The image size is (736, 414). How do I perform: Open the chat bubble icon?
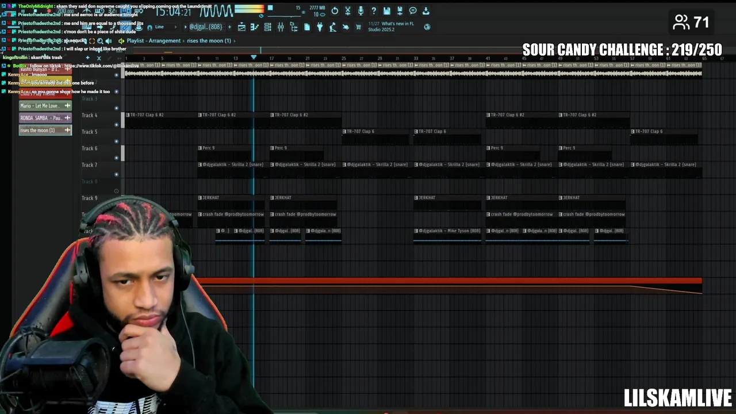point(413,10)
